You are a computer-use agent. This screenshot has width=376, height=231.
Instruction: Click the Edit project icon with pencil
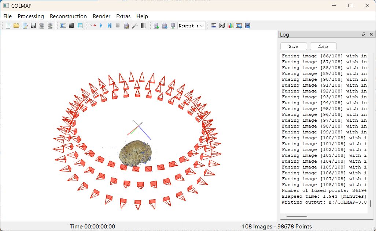point(25,26)
